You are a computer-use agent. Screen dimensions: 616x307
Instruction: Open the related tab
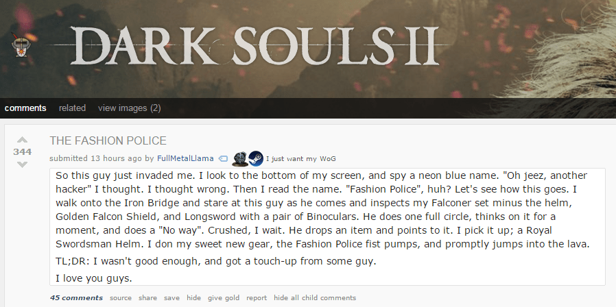72,108
